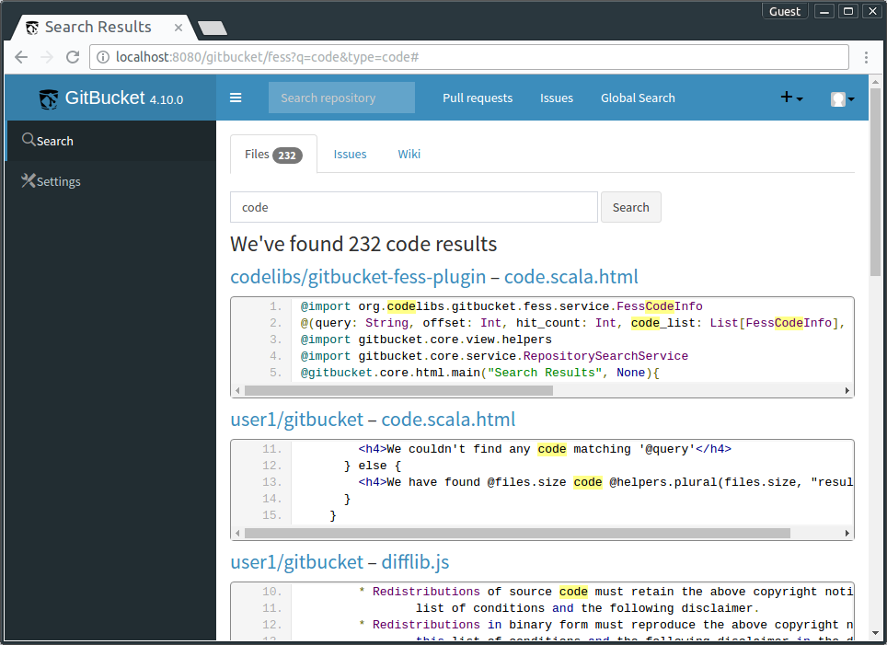Click the horizontal scrollbar in the second code snippet
The image size is (887, 645).
pos(518,533)
